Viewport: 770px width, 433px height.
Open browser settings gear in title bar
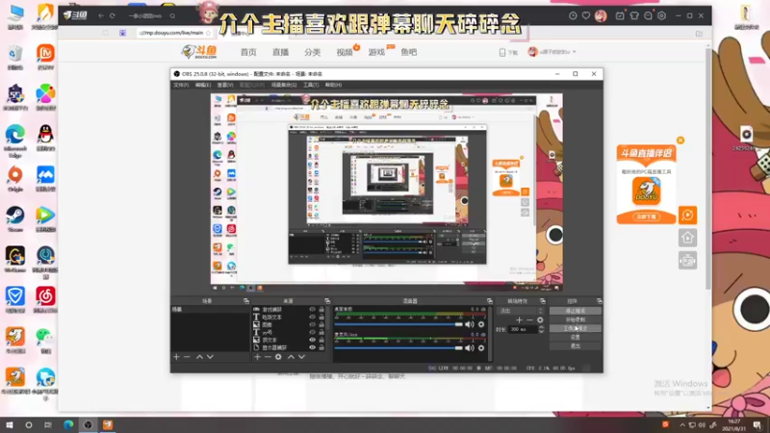tap(661, 15)
